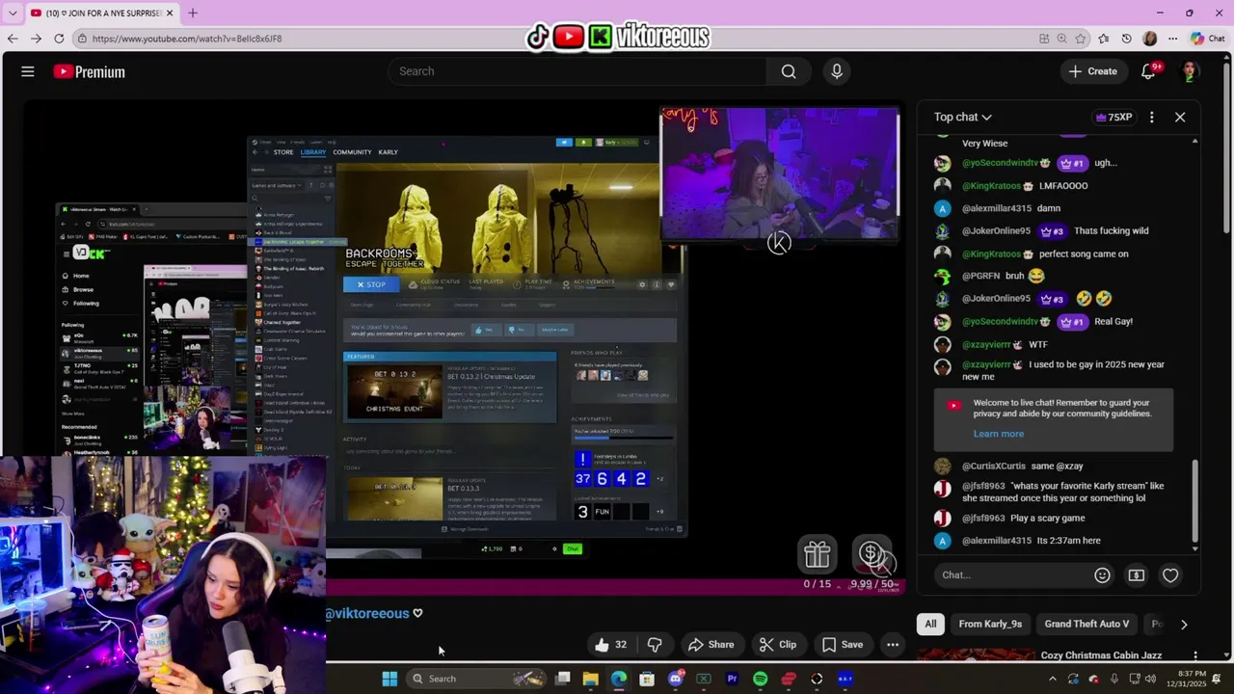Open the Windows Start menu
The image size is (1234, 694).
click(x=389, y=679)
